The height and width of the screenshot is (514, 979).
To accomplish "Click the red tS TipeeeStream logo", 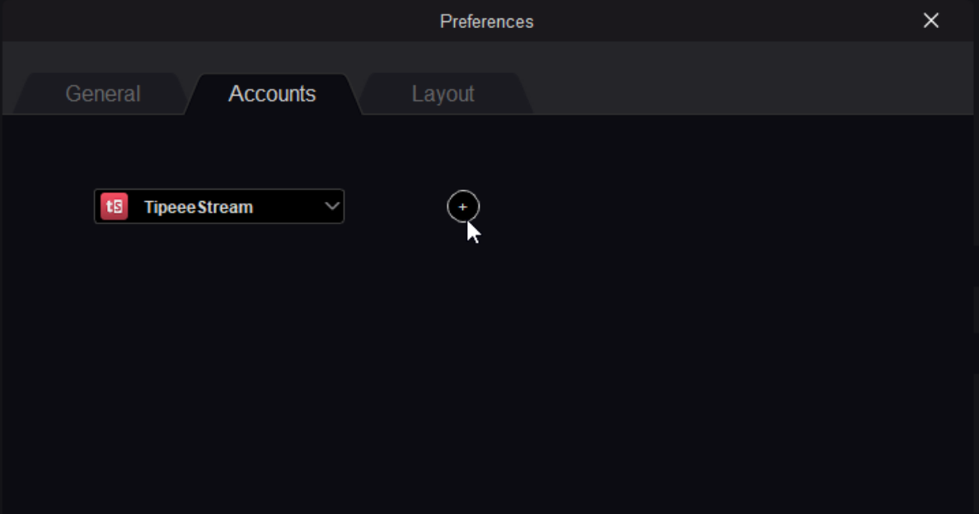I will tap(115, 207).
